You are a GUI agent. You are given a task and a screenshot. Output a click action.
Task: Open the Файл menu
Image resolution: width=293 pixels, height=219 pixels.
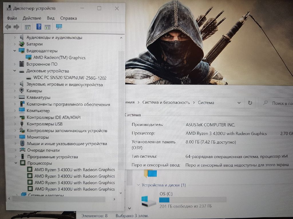pos(12,18)
